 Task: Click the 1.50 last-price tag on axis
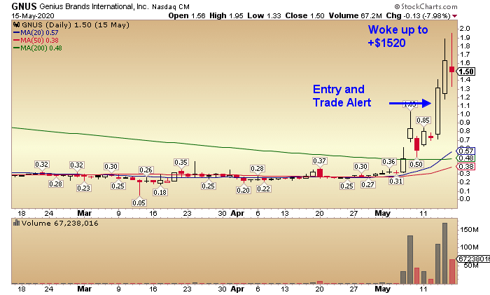466,71
